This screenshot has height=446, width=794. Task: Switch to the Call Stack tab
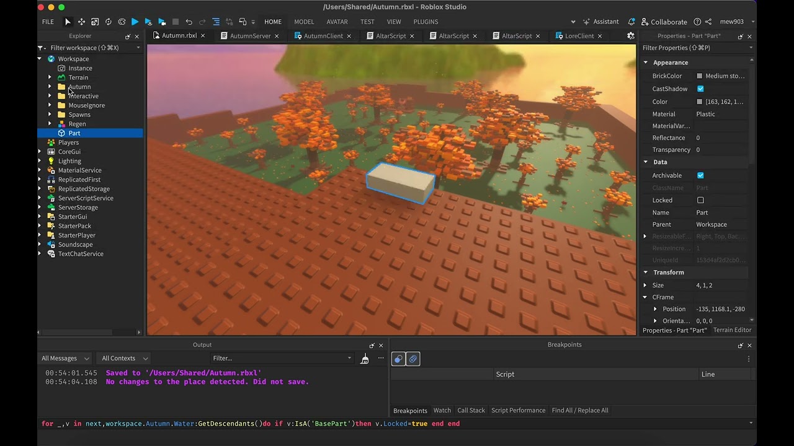click(x=471, y=411)
